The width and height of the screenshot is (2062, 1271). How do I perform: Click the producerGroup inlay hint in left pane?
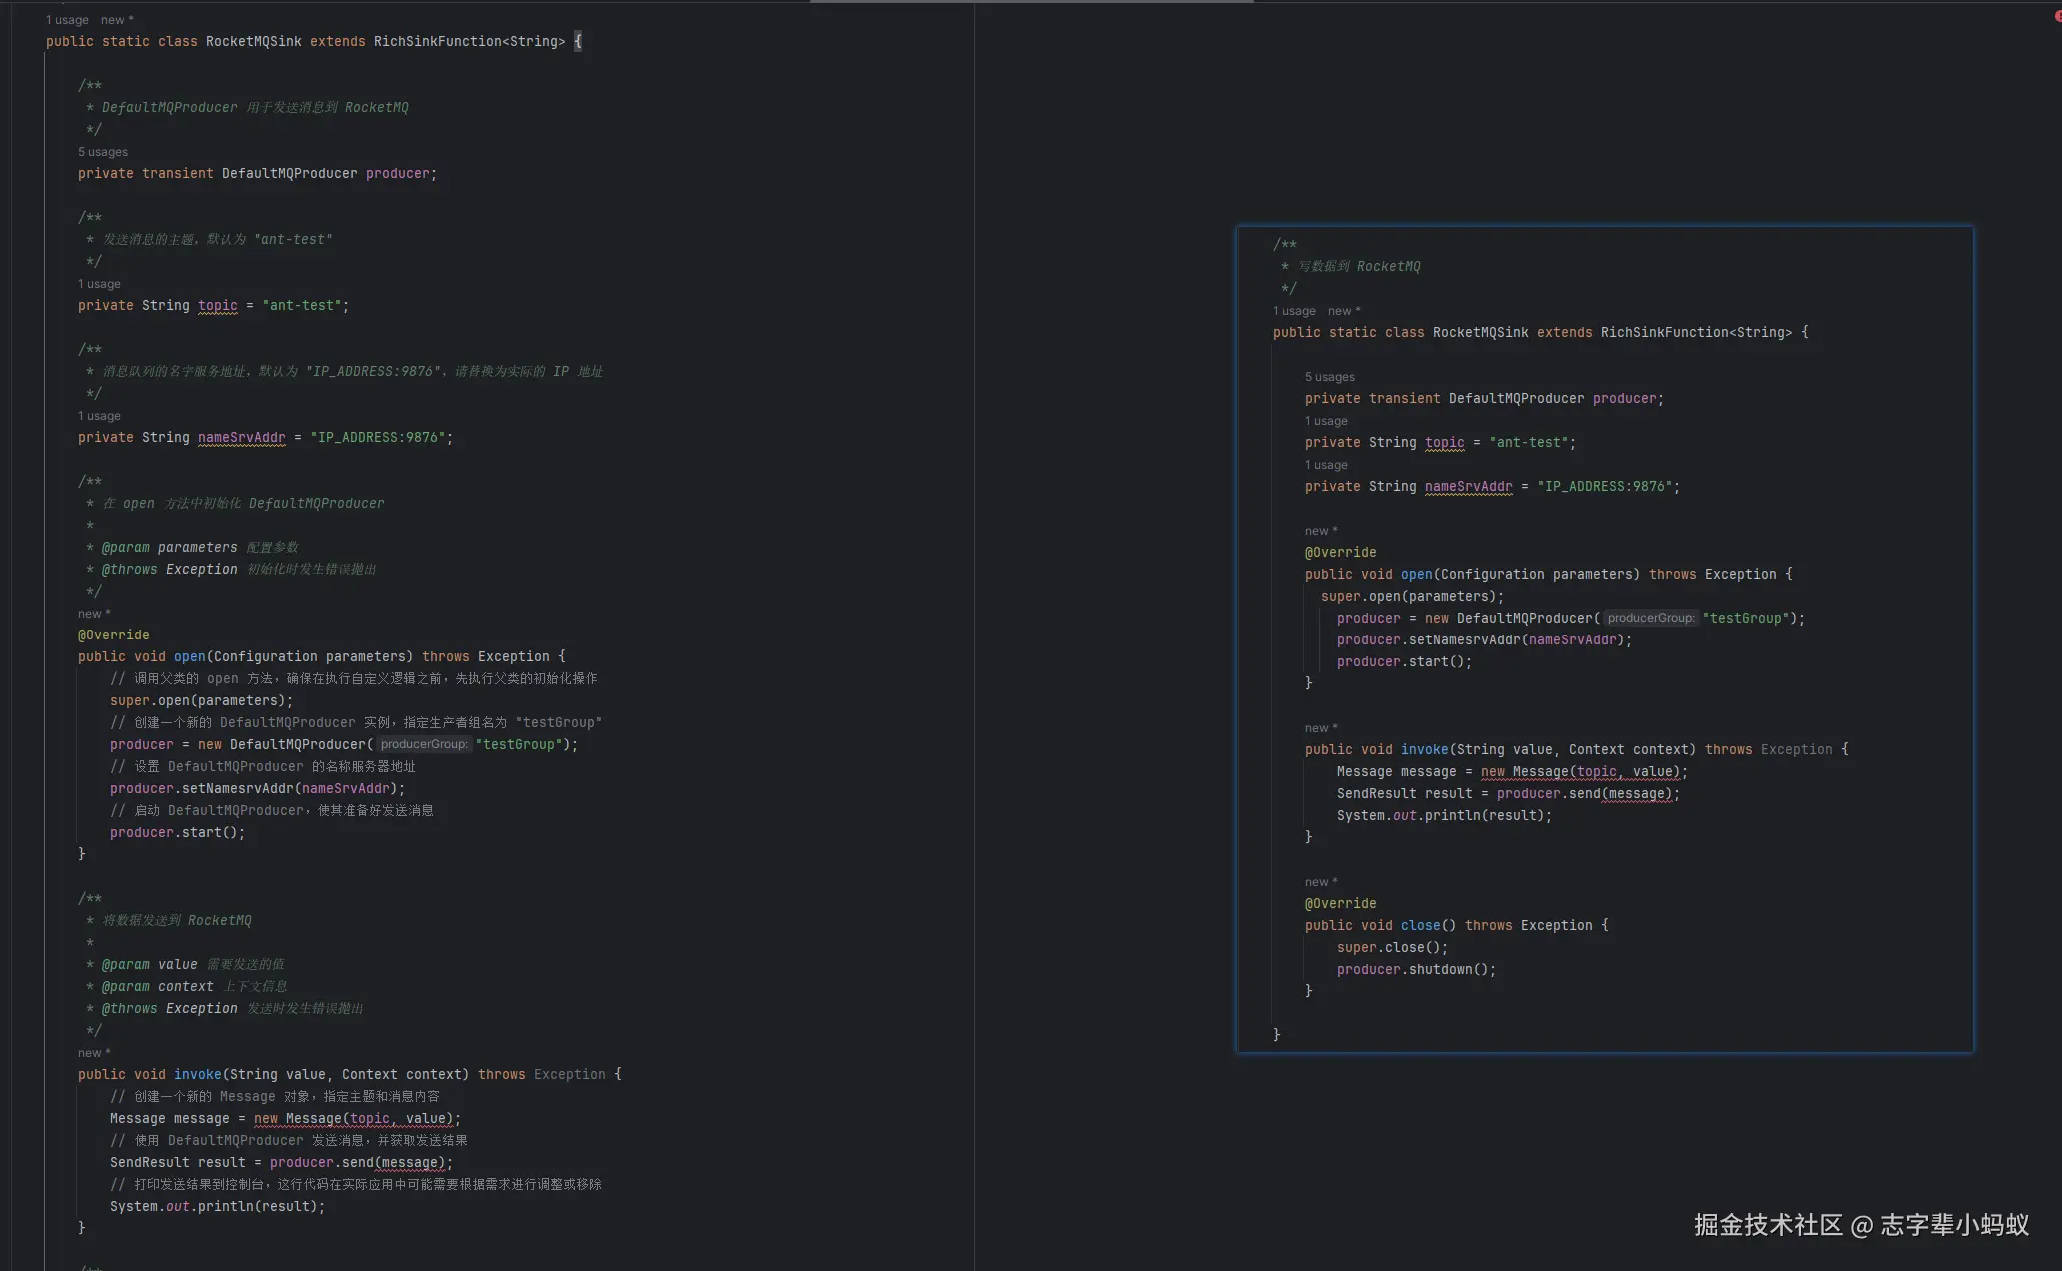(424, 744)
